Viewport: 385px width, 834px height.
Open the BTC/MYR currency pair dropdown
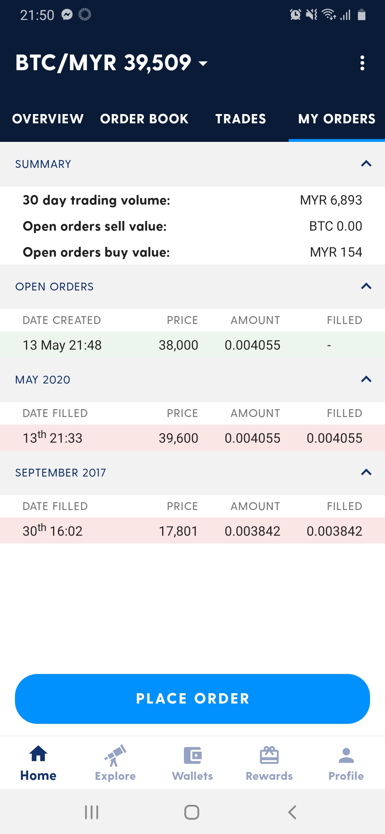202,63
